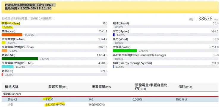Click the Co-Gen yellow progress bar

(4, 43)
